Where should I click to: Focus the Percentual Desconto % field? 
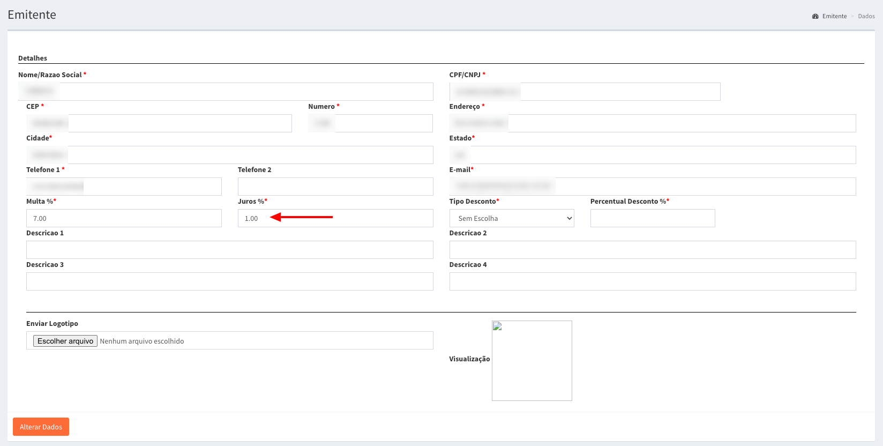[653, 218]
